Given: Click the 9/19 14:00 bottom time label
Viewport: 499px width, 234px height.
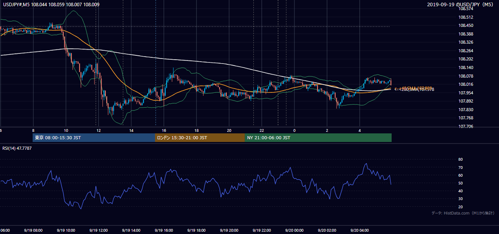Looking at the screenshot, I should (131, 230).
